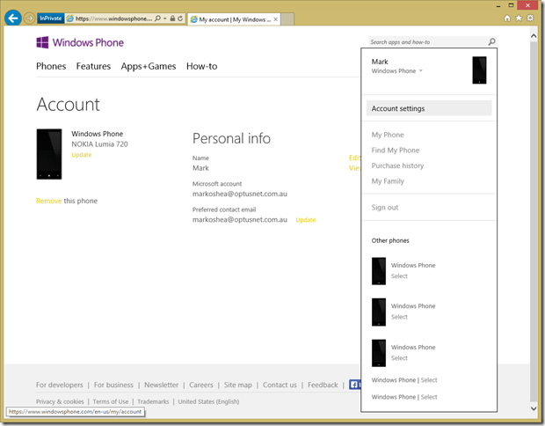
Task: Click the security lock icon in address bar
Action: [x=172, y=18]
